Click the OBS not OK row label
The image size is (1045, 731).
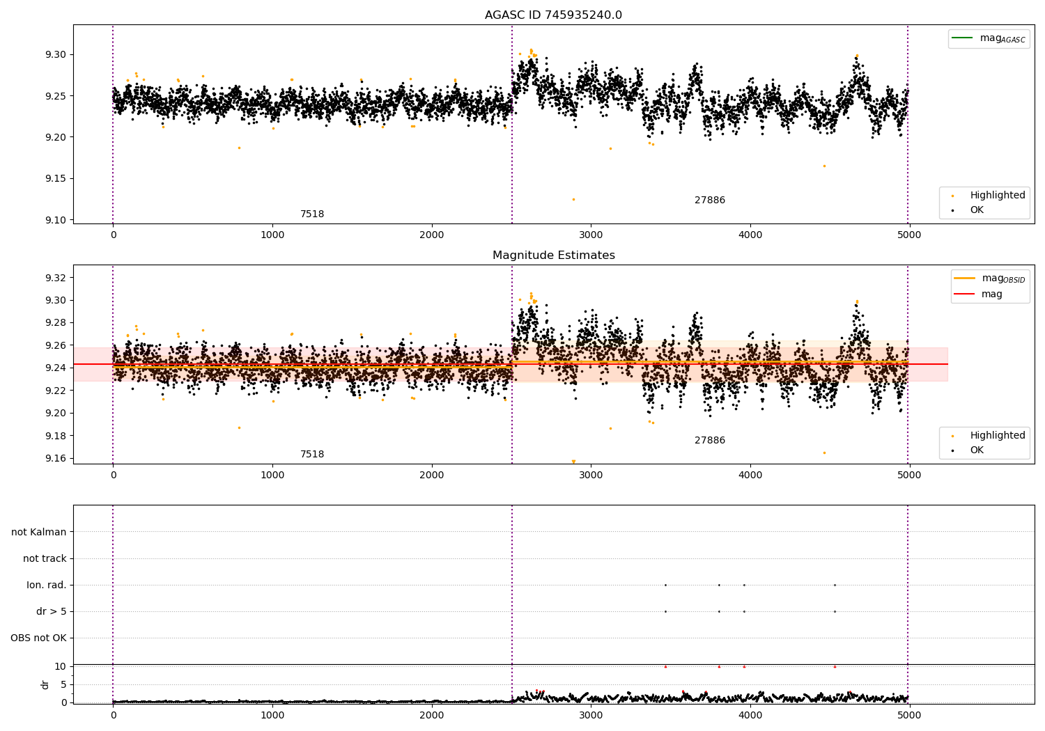(x=39, y=638)
